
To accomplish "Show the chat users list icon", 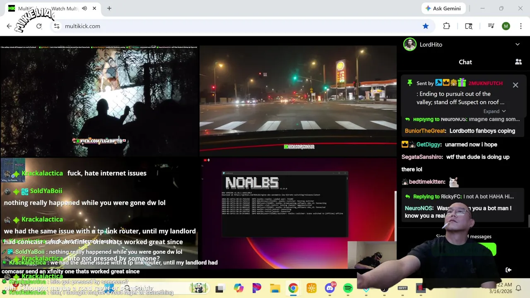I will (518, 62).
